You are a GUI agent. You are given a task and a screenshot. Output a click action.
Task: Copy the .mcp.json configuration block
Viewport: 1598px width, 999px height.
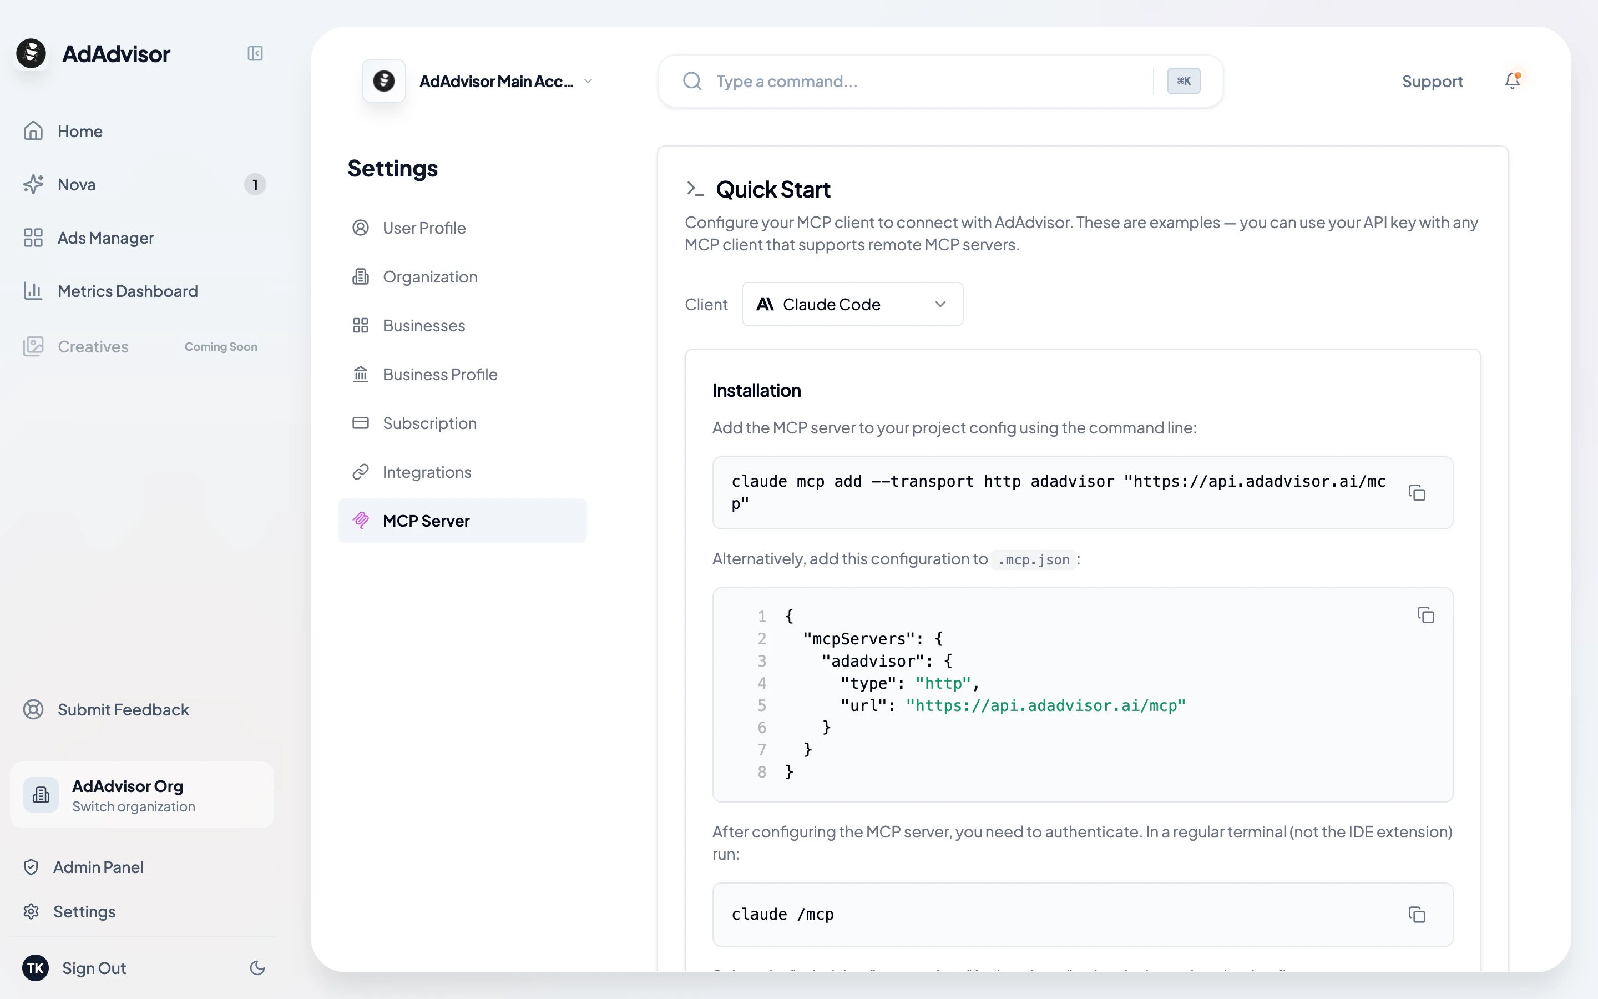click(x=1425, y=615)
